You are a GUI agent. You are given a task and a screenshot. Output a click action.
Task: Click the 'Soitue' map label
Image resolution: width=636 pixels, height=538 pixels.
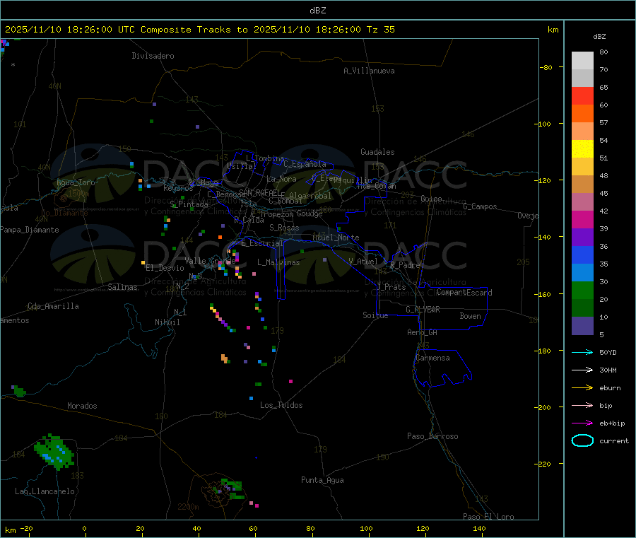click(375, 315)
